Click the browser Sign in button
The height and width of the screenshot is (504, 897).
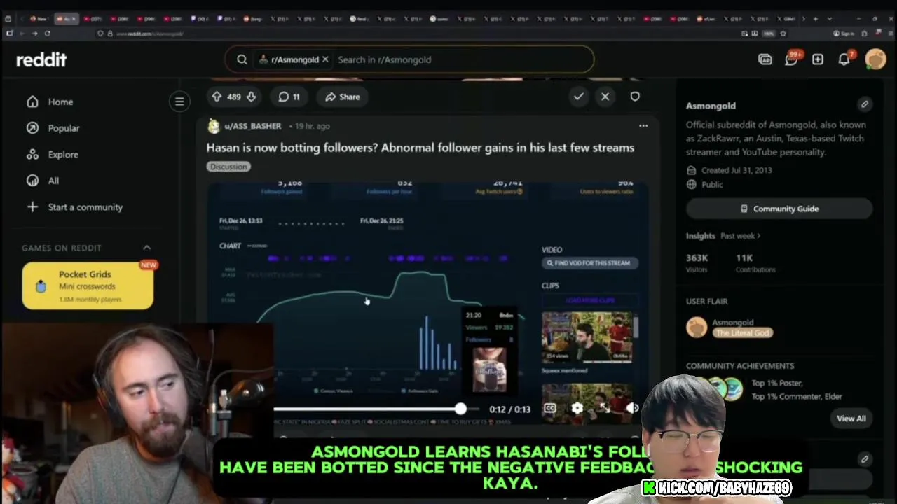[844, 34]
